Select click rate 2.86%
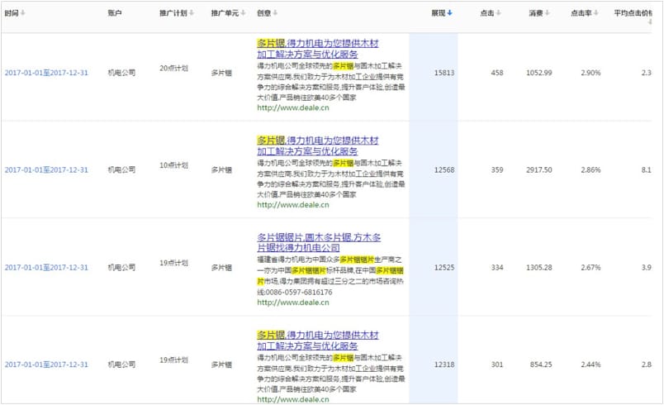The height and width of the screenshot is (405, 664). (590, 170)
